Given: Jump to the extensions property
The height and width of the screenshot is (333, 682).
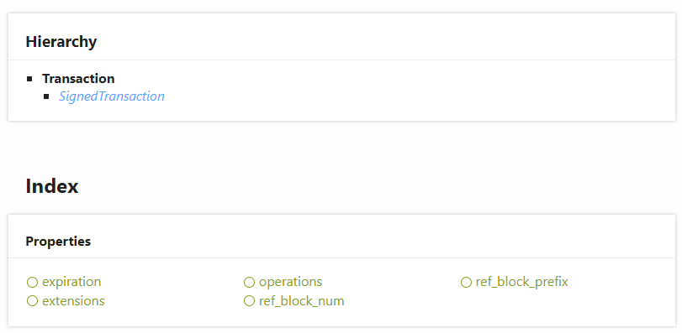Looking at the screenshot, I should tap(73, 301).
